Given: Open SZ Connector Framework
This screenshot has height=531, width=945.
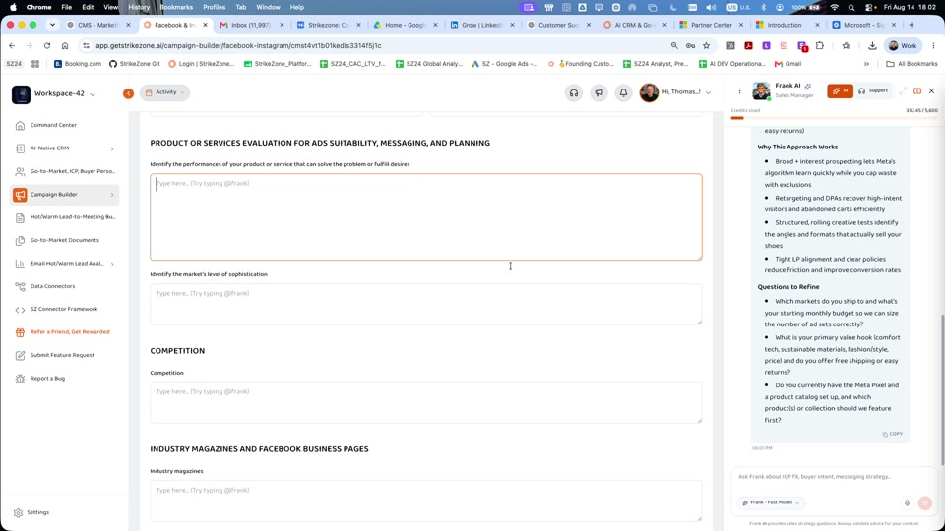Looking at the screenshot, I should click(x=63, y=310).
